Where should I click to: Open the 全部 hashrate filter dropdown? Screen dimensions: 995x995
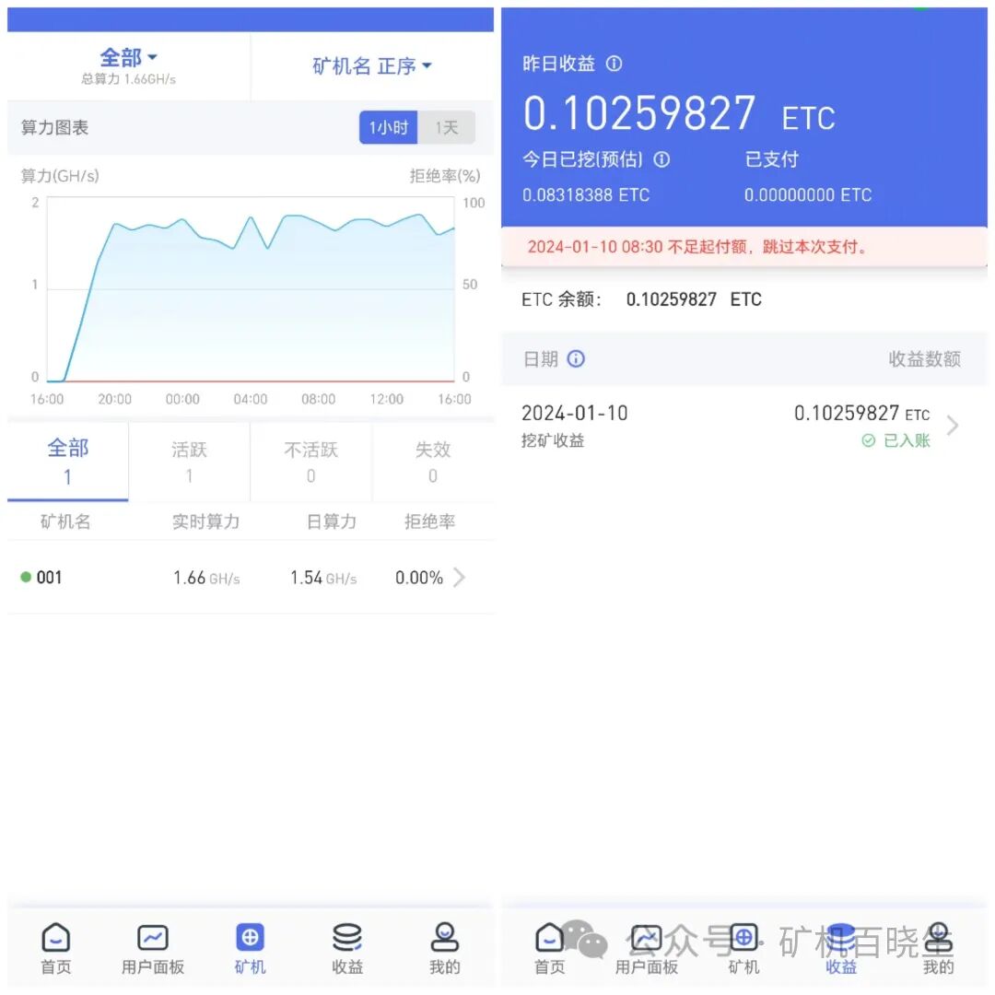[x=127, y=57]
